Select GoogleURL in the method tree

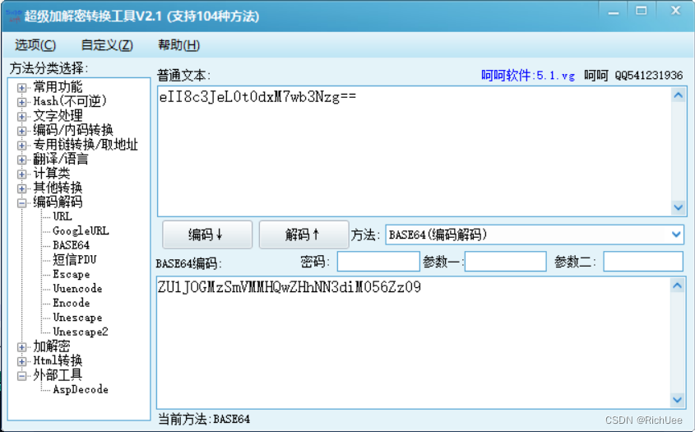coord(81,230)
